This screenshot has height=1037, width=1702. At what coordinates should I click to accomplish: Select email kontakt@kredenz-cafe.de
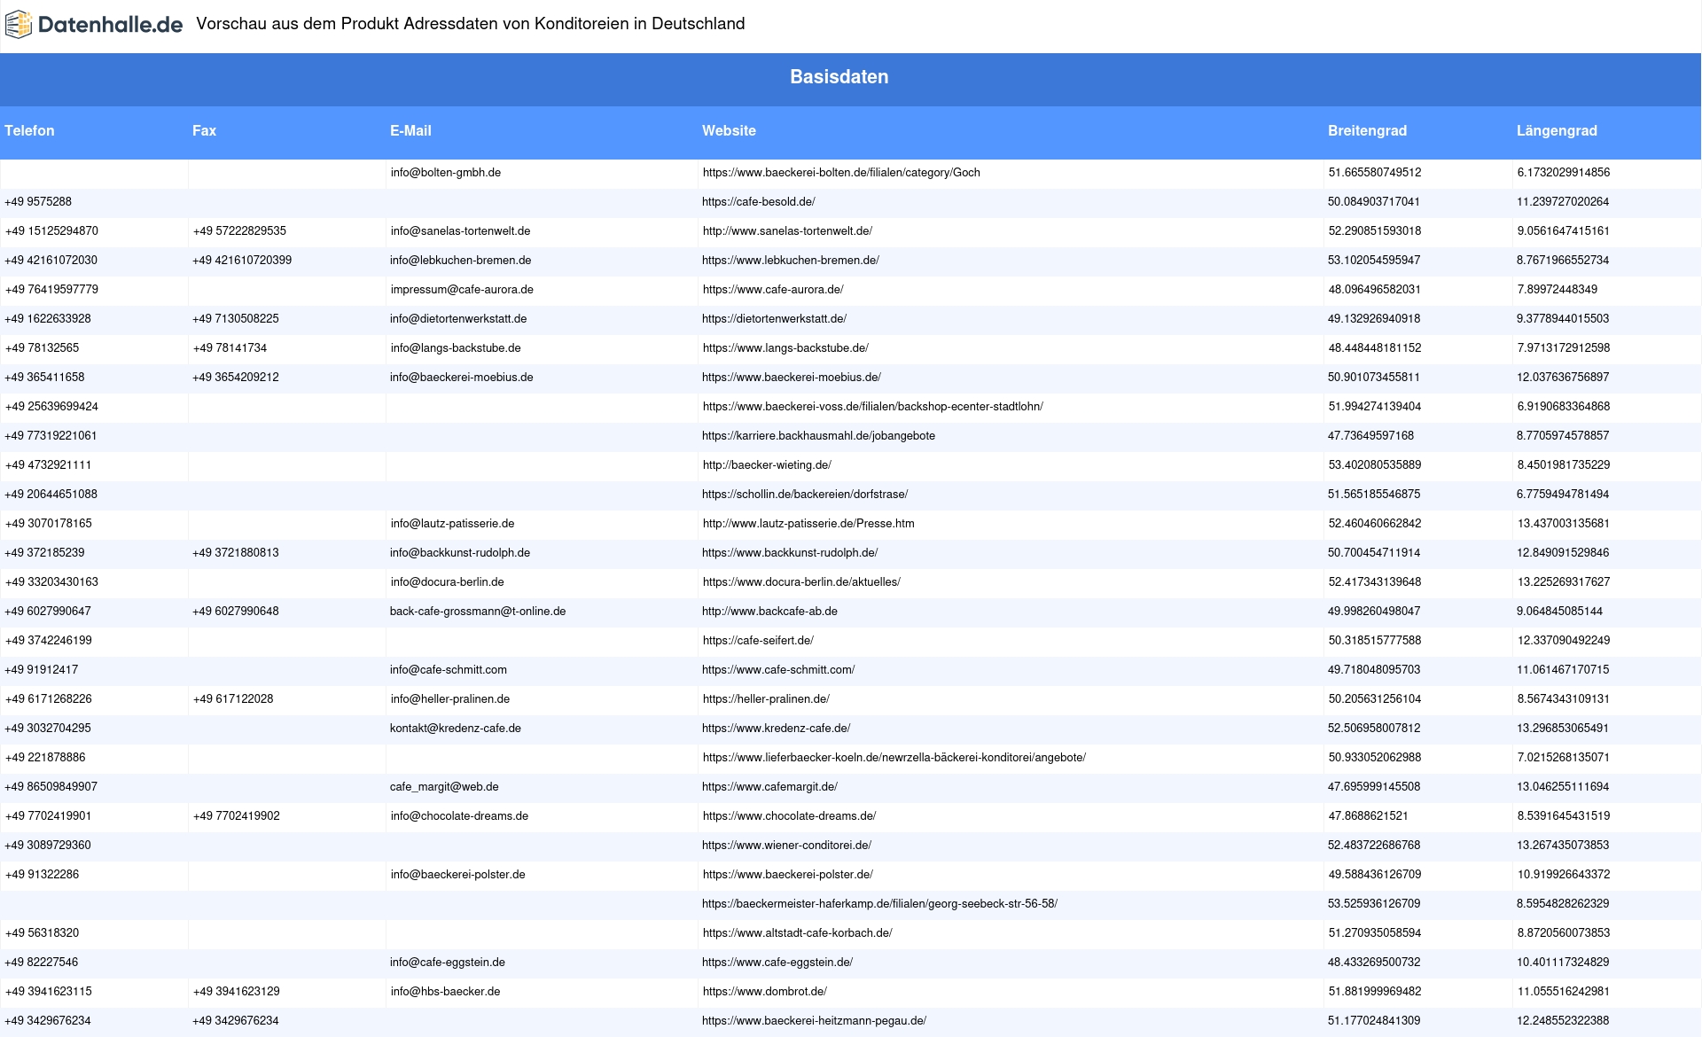coord(456,729)
